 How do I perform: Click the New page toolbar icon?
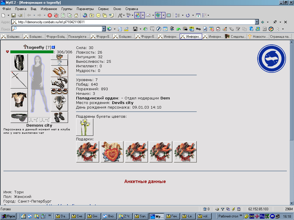[x=3, y=15]
